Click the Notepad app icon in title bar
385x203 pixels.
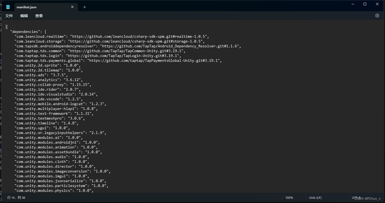[8, 7]
